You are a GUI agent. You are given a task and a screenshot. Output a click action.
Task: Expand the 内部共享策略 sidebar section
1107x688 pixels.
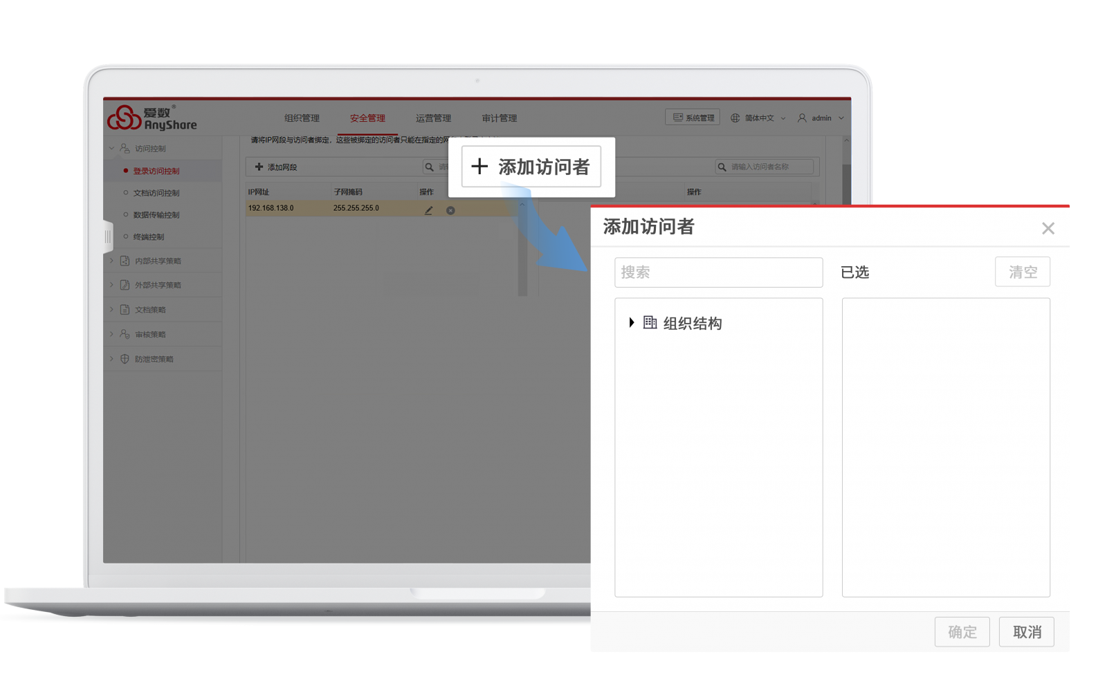click(111, 261)
